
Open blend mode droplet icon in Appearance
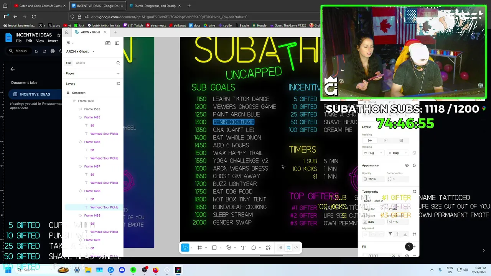[414, 166]
